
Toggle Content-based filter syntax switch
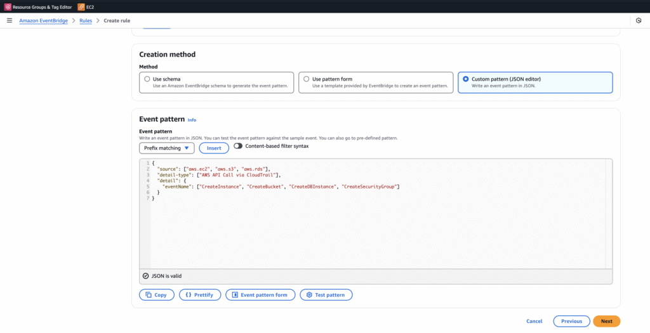click(x=238, y=146)
